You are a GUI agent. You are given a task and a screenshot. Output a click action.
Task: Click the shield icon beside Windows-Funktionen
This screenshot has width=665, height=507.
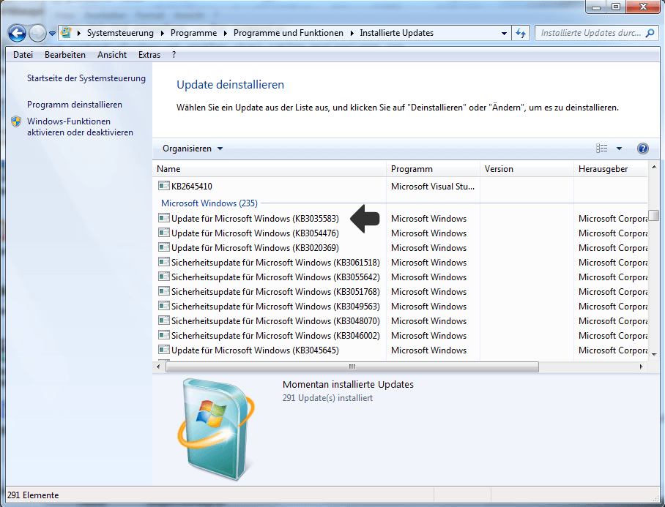click(16, 121)
